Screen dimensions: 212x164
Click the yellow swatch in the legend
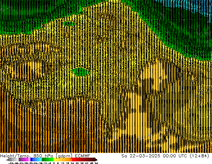click(x=55, y=160)
